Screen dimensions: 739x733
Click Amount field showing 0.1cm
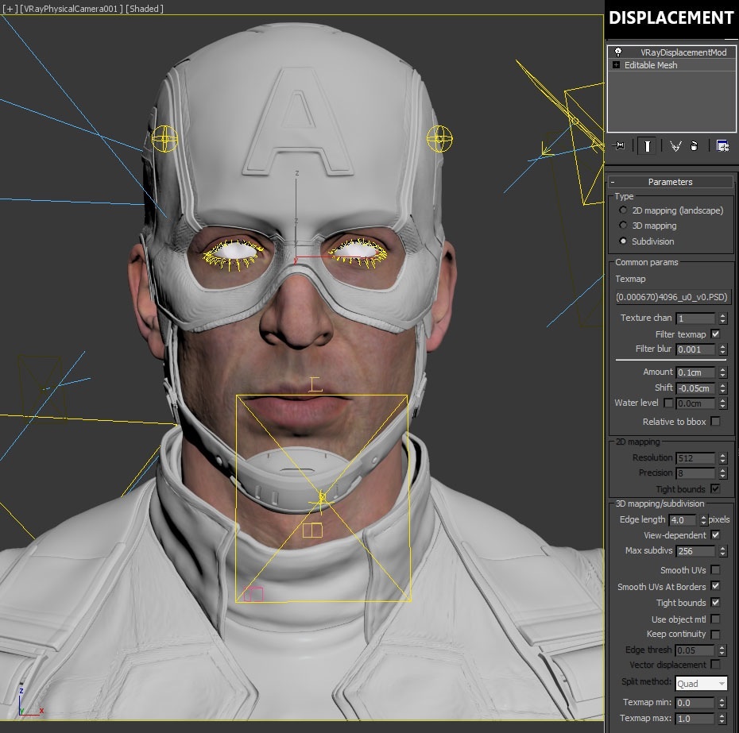(x=695, y=372)
